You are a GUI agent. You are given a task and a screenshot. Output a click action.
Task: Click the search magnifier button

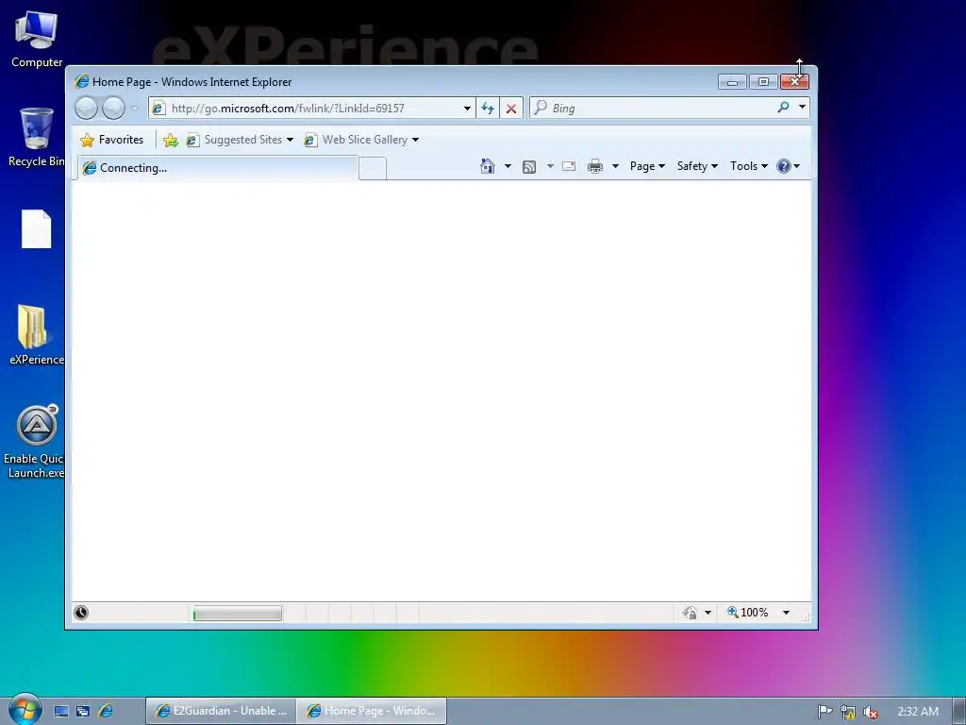(x=783, y=108)
